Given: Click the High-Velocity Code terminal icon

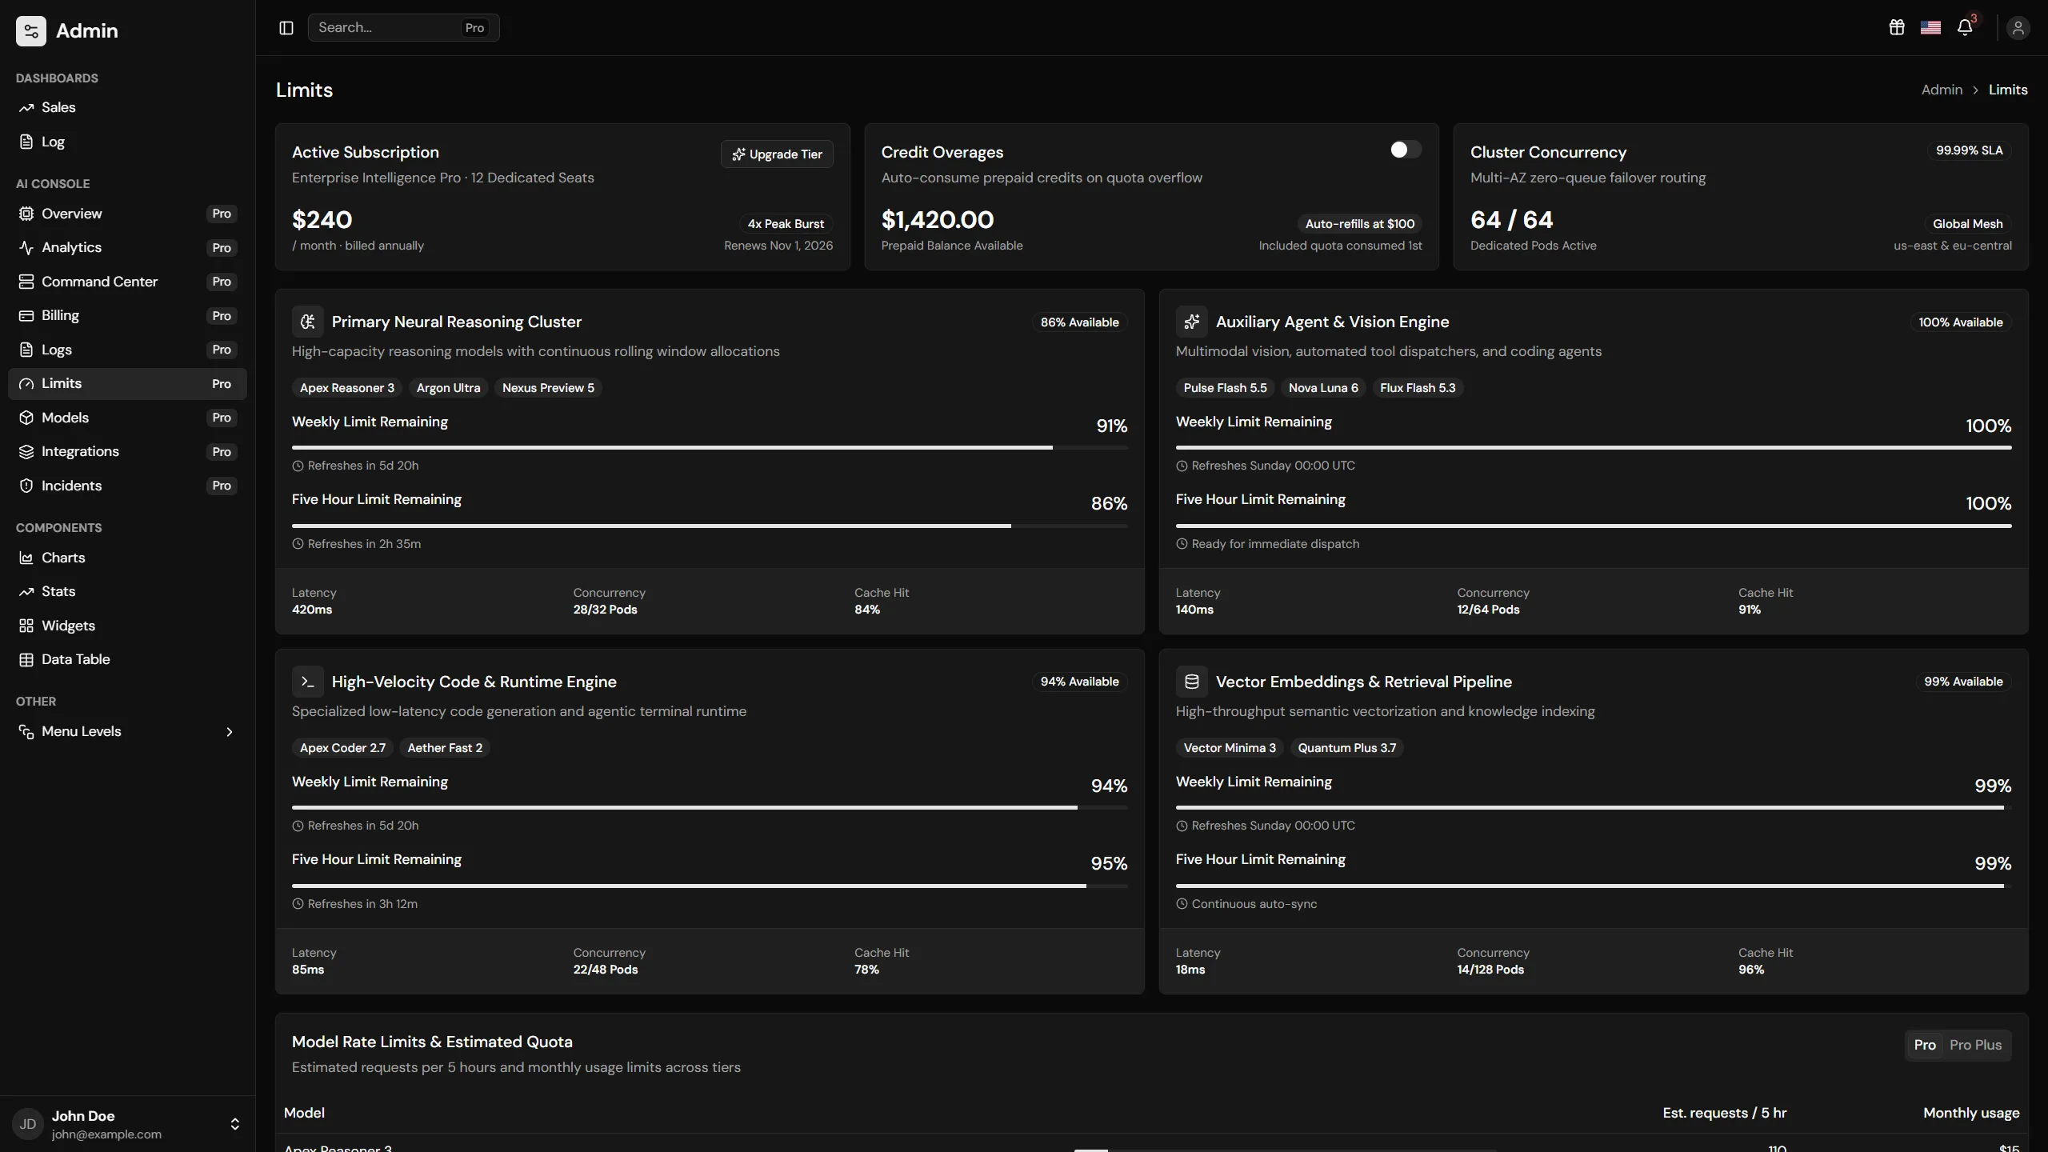Looking at the screenshot, I should [x=308, y=682].
